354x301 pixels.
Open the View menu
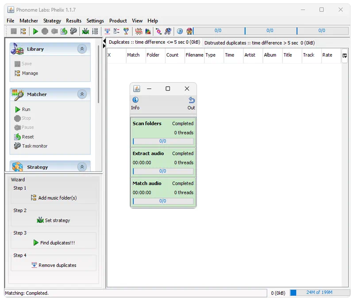coord(137,21)
